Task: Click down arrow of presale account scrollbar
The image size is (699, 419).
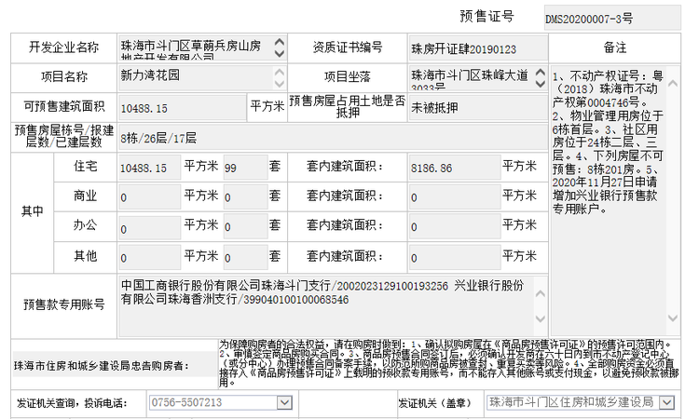Action: pos(541,318)
